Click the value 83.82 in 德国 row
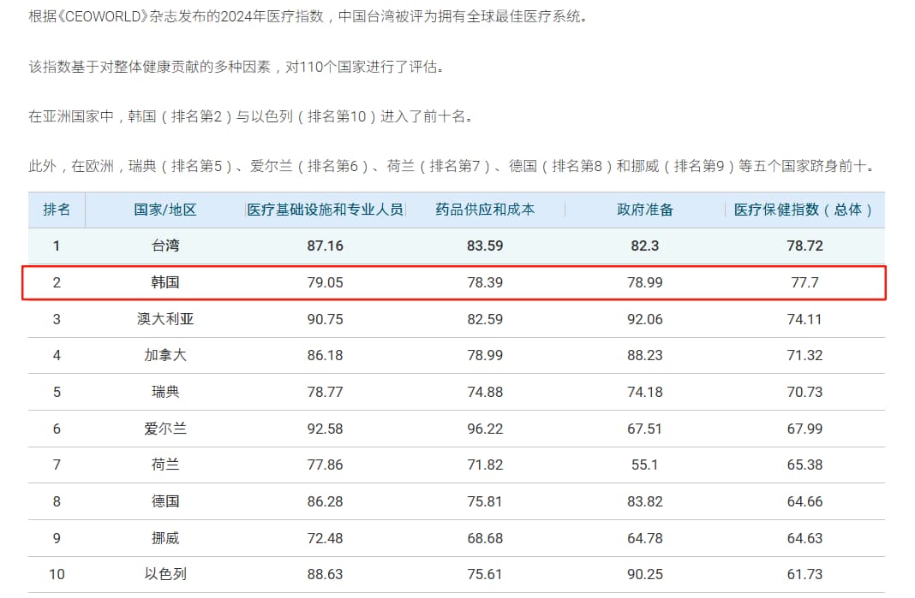The image size is (915, 598). pyautogui.click(x=645, y=502)
